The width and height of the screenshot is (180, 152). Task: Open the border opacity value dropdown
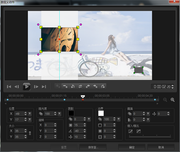coord(118,119)
